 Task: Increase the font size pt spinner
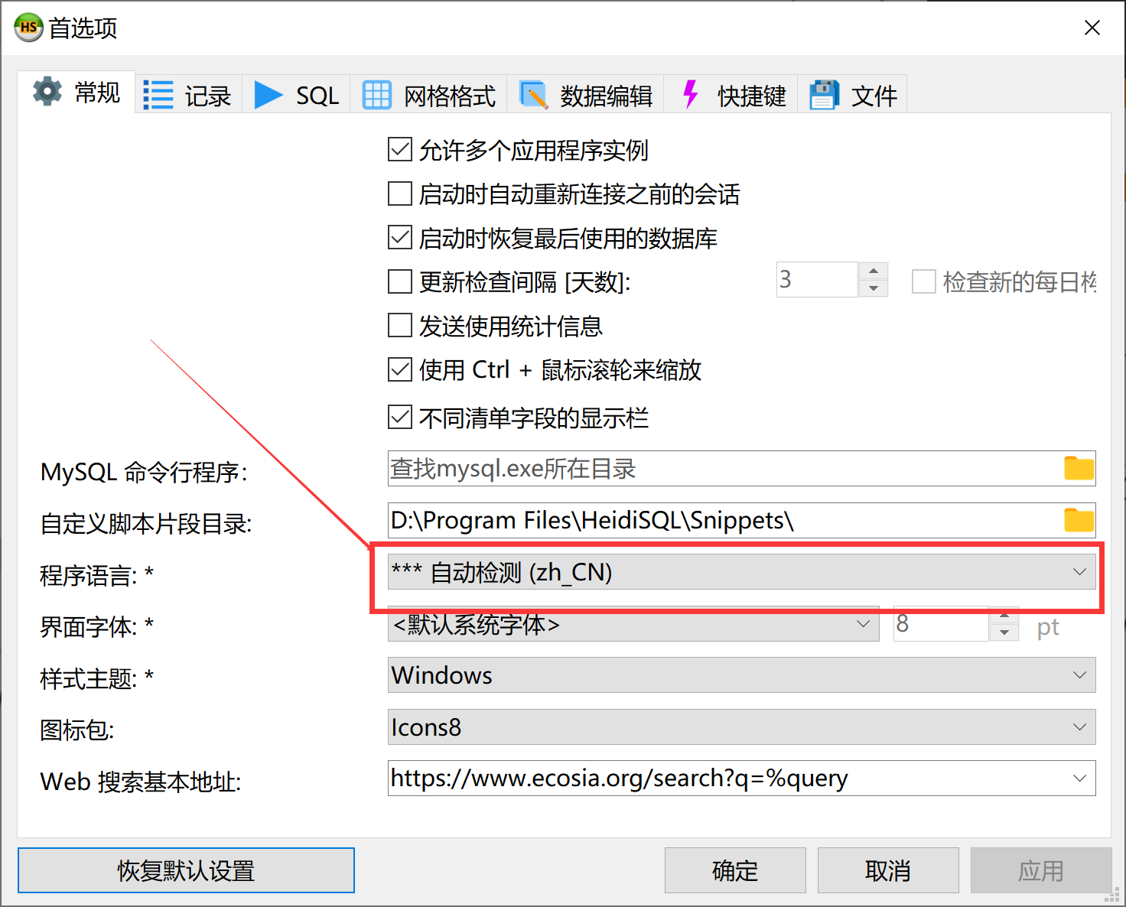coord(1004,615)
